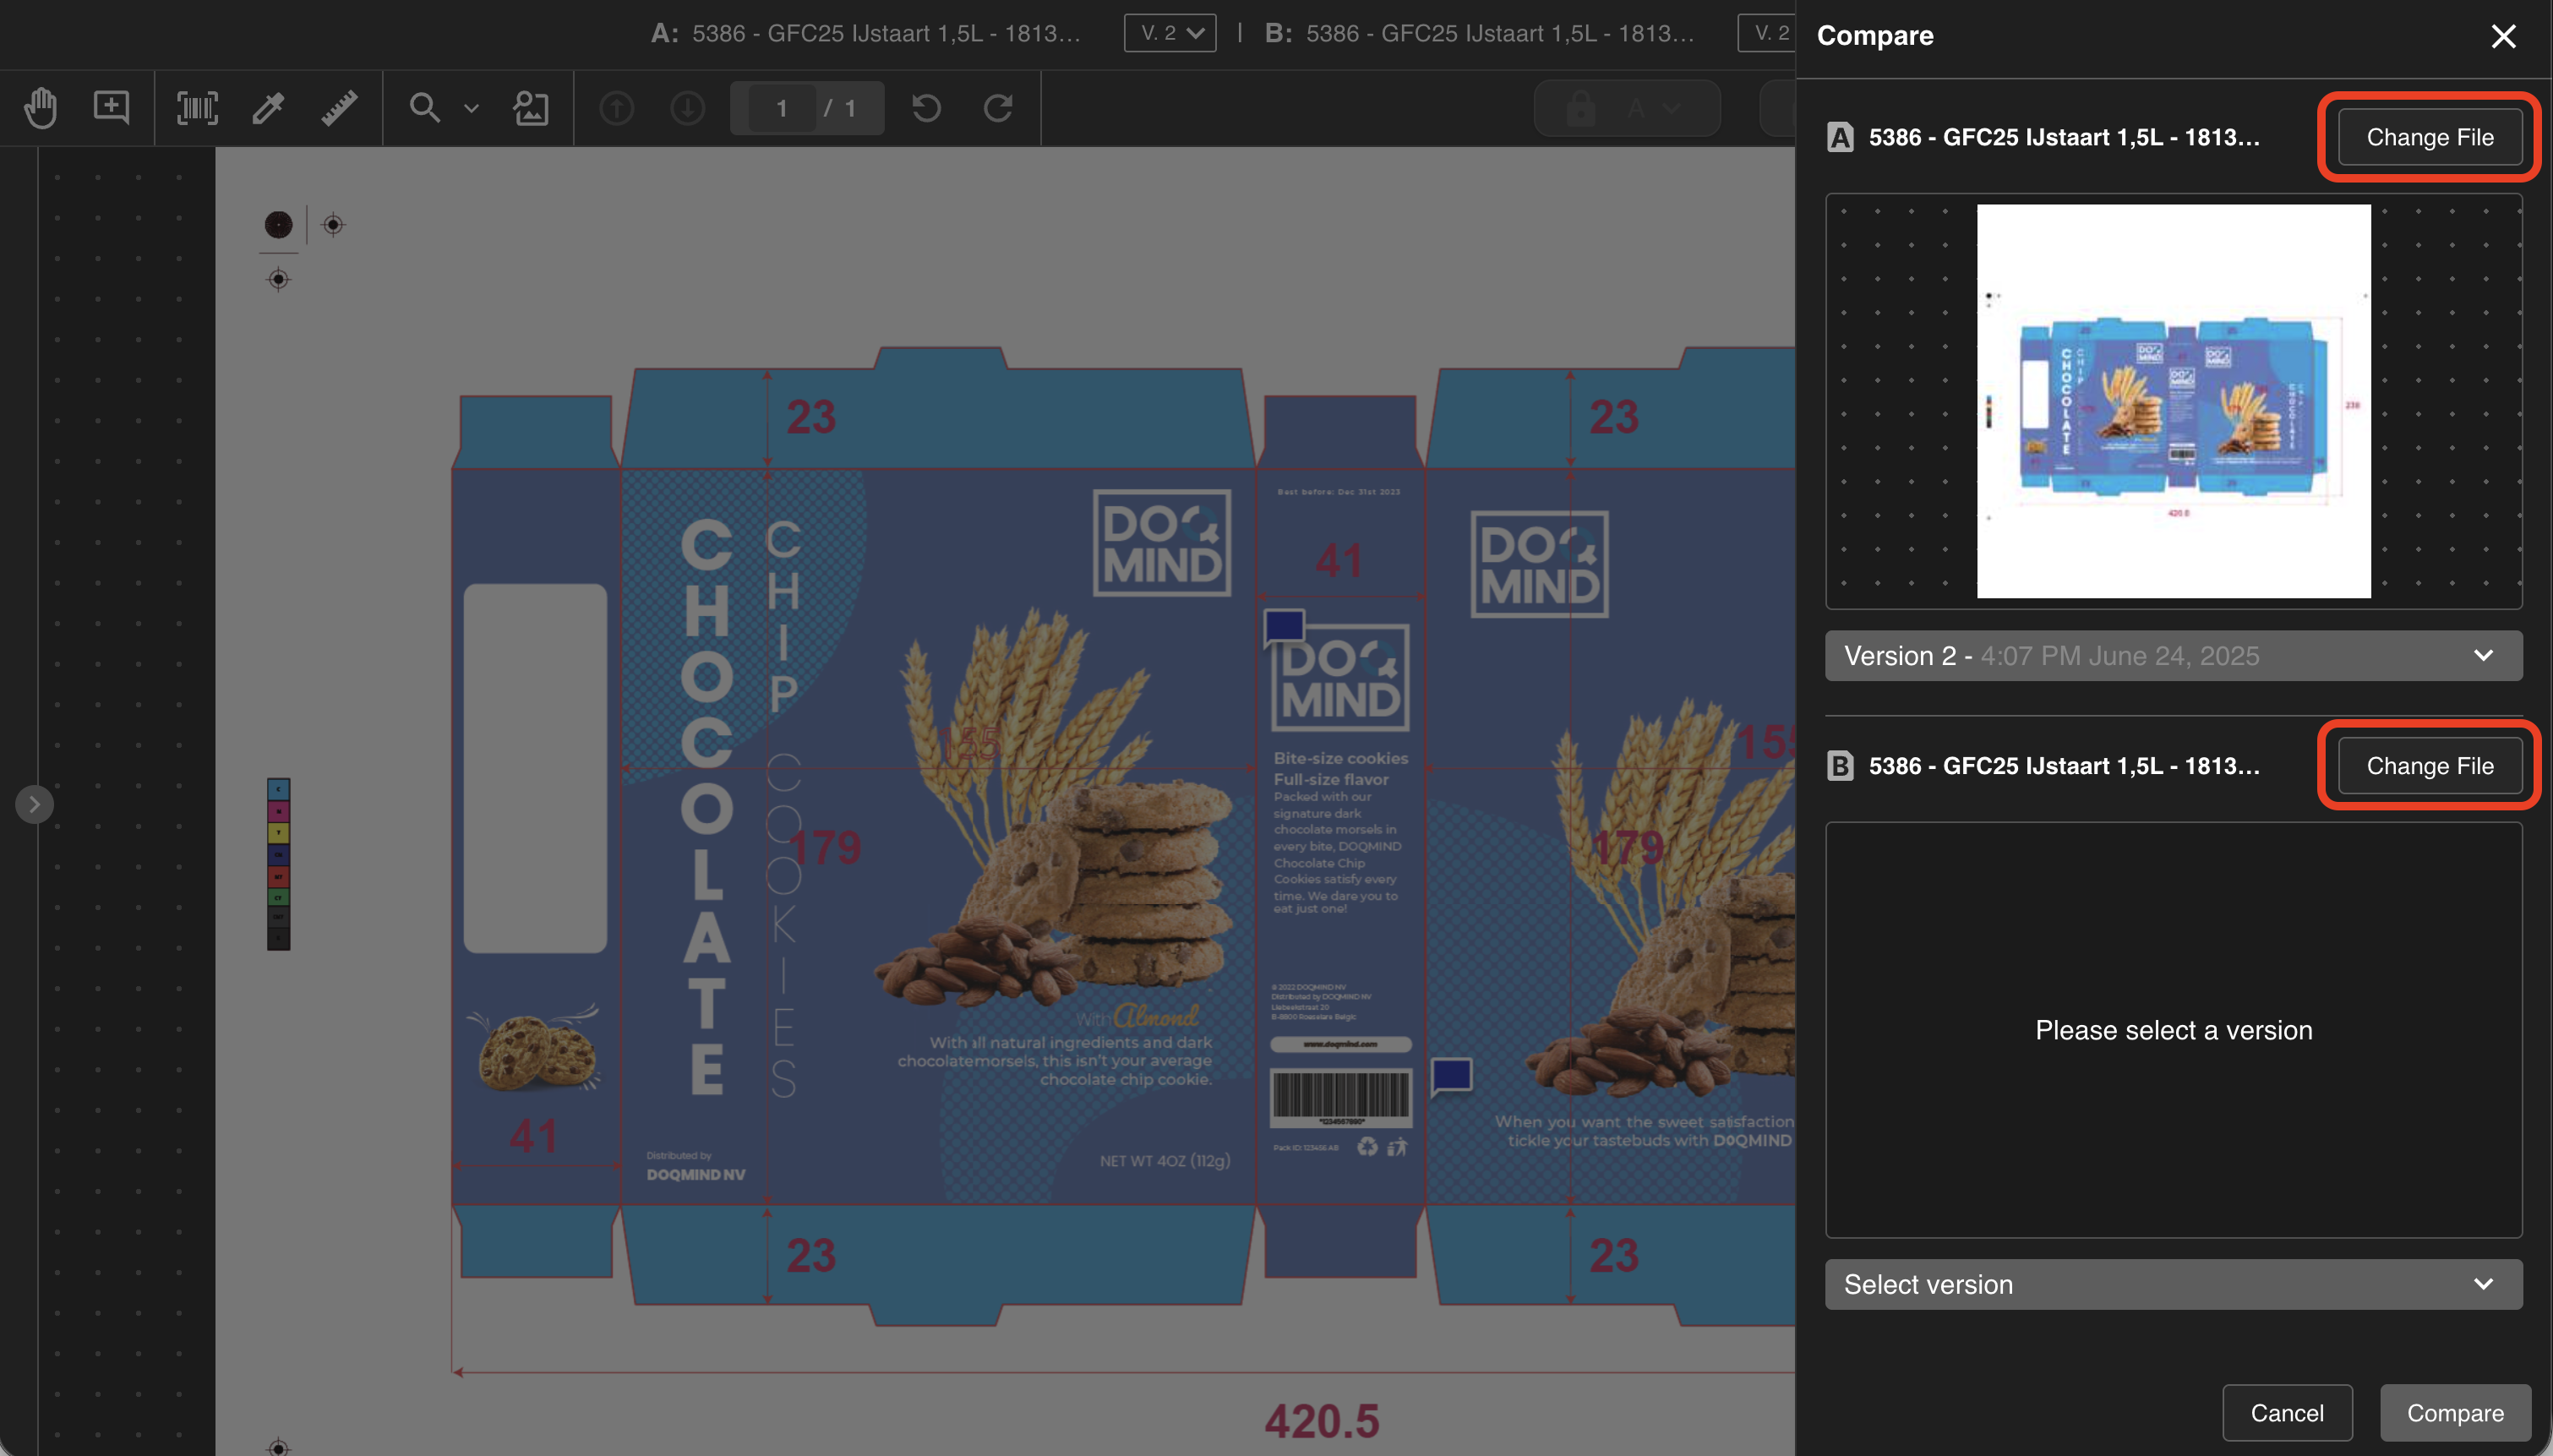Click file B title in header

tap(1500, 33)
